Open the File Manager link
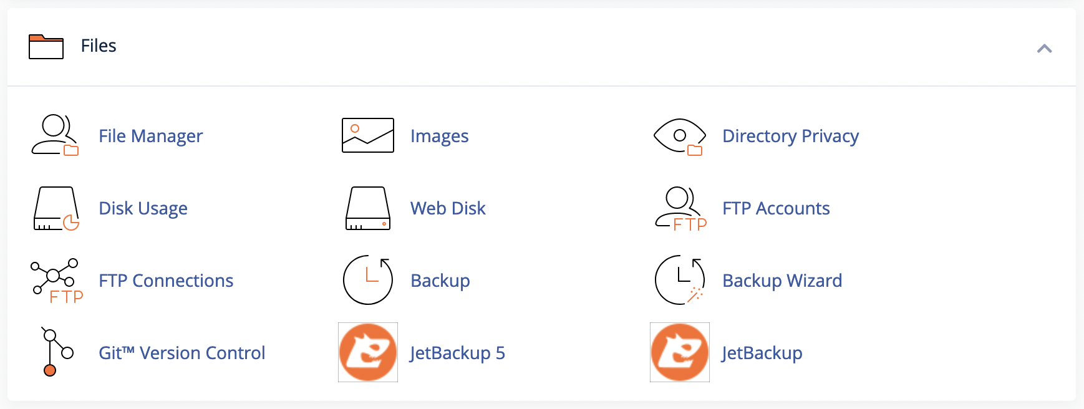Viewport: 1084px width, 409px height. pos(151,136)
